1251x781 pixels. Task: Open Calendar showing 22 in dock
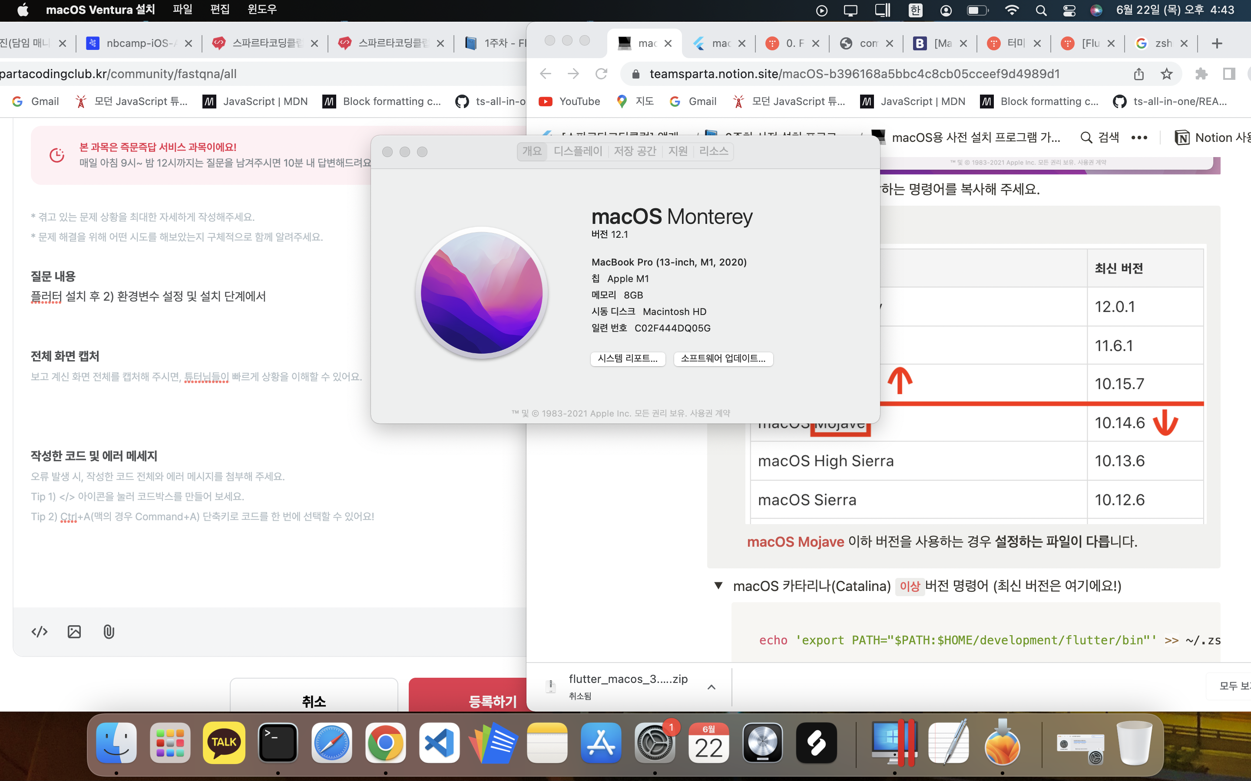[x=708, y=743]
